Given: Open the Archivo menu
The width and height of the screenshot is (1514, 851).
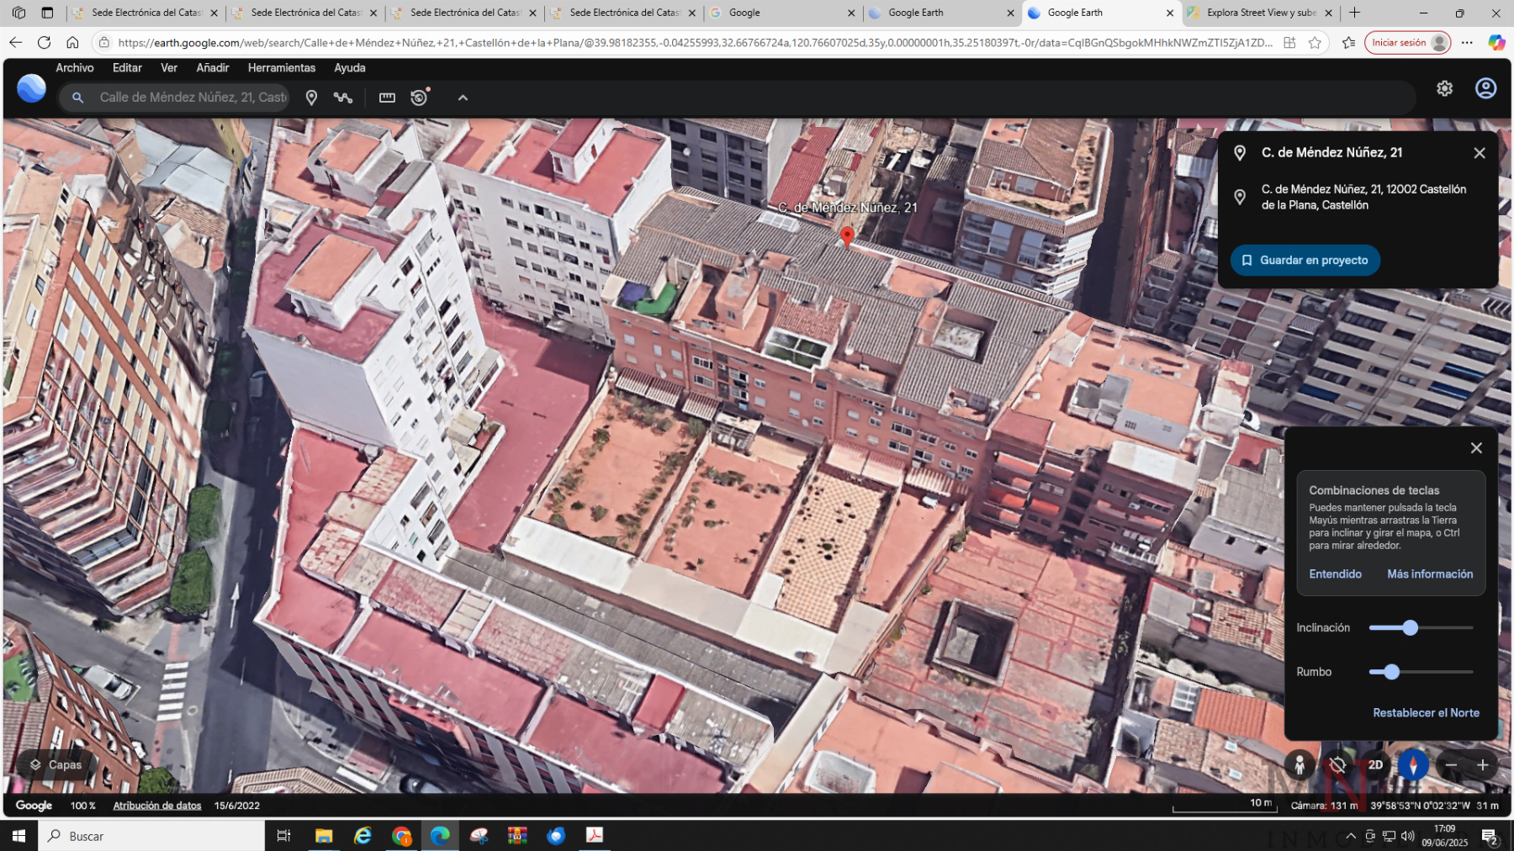Looking at the screenshot, I should (x=75, y=68).
